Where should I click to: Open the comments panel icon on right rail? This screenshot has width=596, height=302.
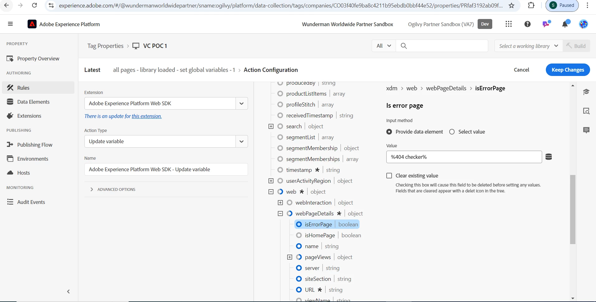click(x=586, y=130)
